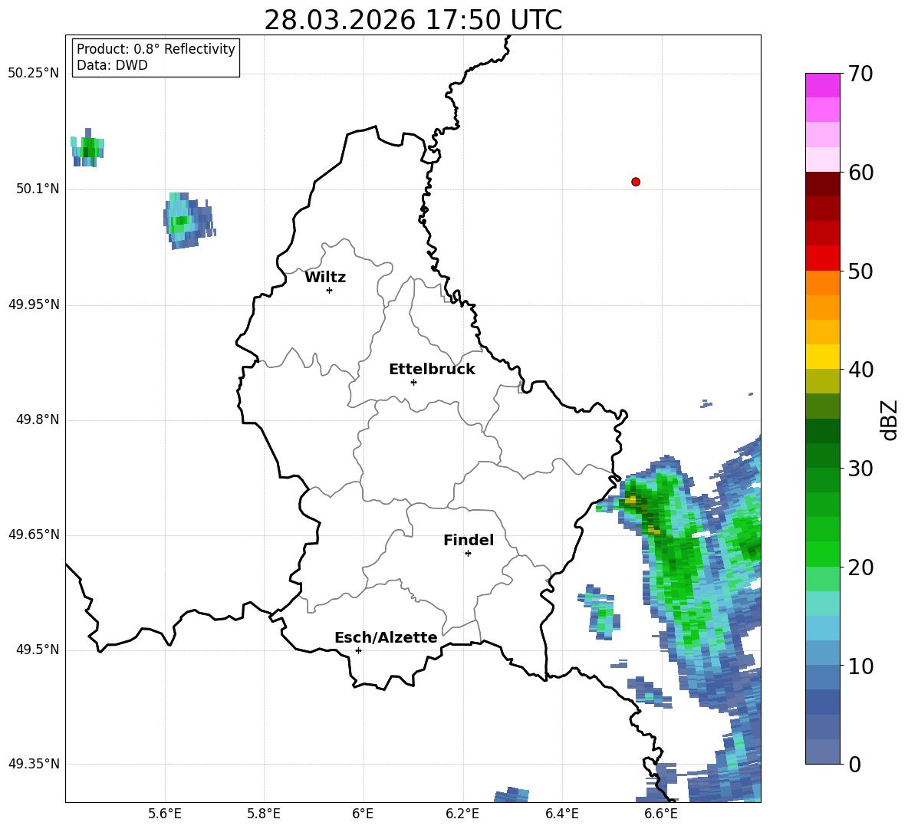
Task: Click the Esch/Alzette station cross marker
Action: point(358,650)
